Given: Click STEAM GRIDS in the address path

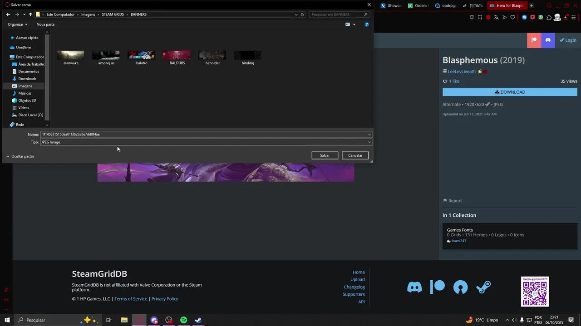Looking at the screenshot, I should click(x=113, y=14).
